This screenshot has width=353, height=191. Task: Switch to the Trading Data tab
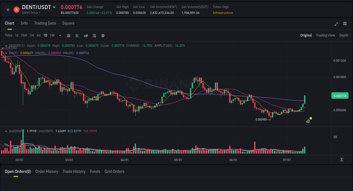tap(45, 23)
